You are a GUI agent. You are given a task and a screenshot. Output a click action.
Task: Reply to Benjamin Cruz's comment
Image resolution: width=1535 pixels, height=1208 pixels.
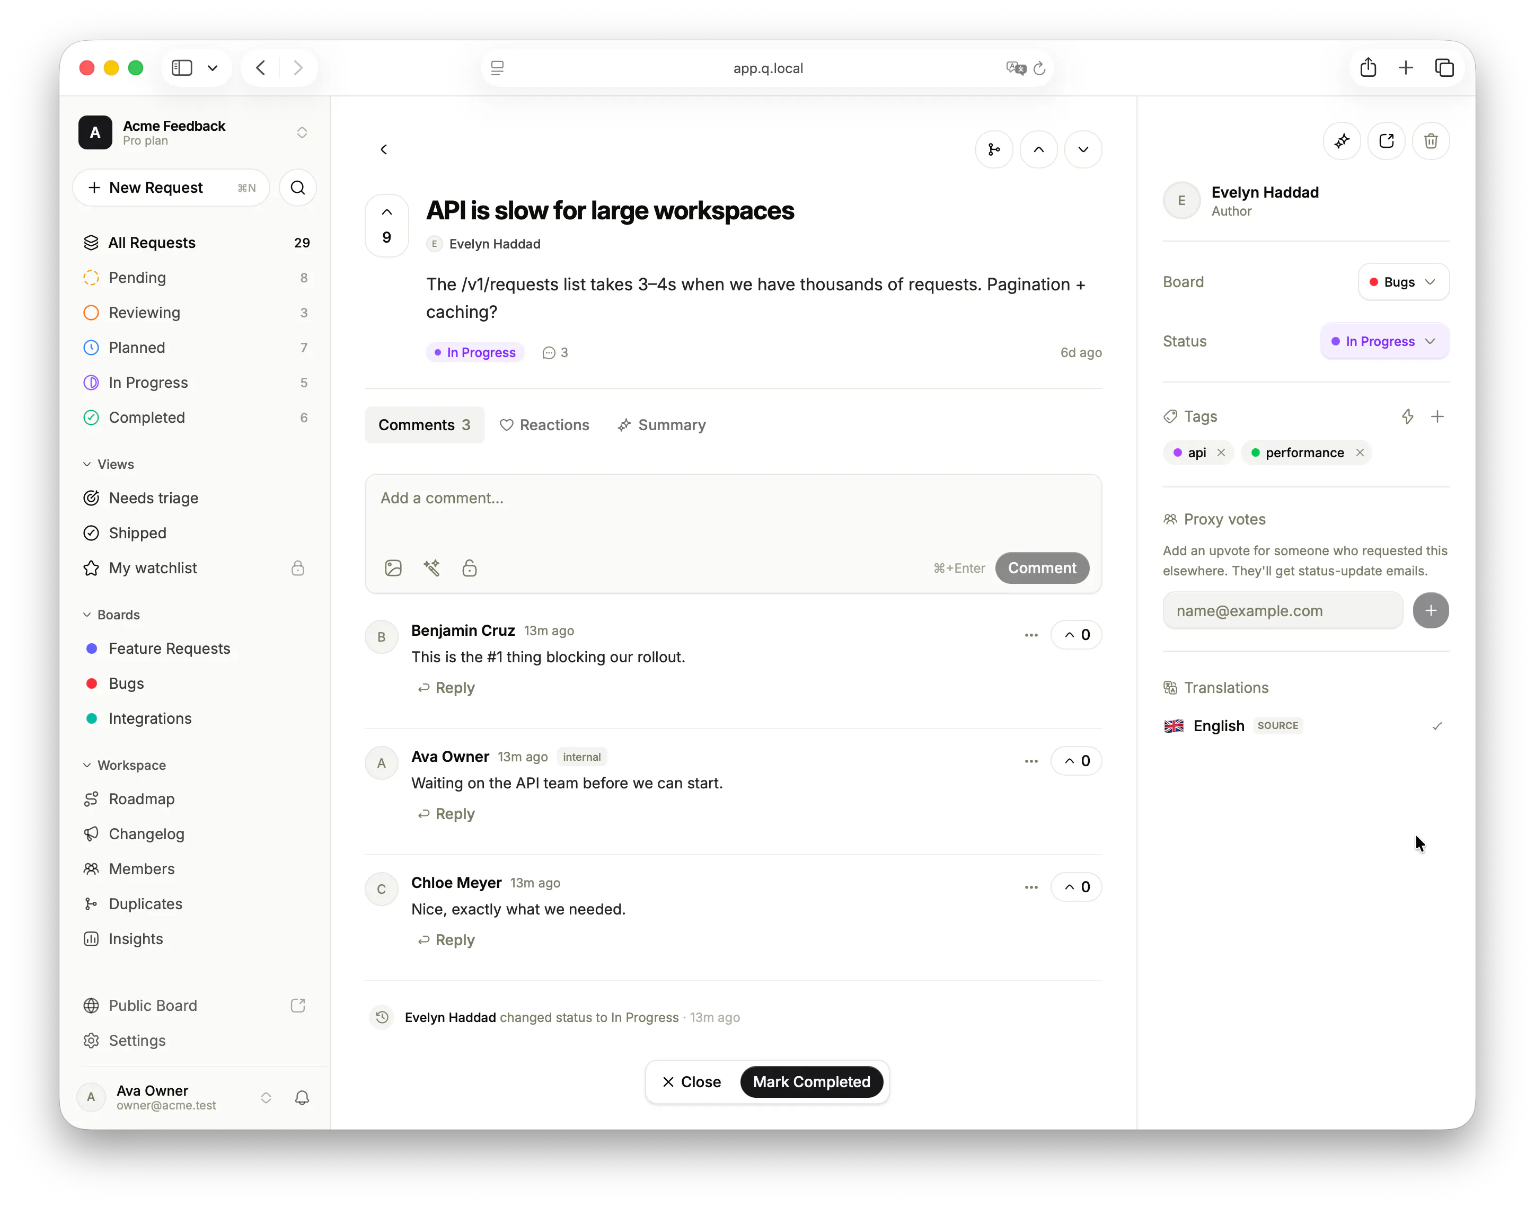(446, 688)
